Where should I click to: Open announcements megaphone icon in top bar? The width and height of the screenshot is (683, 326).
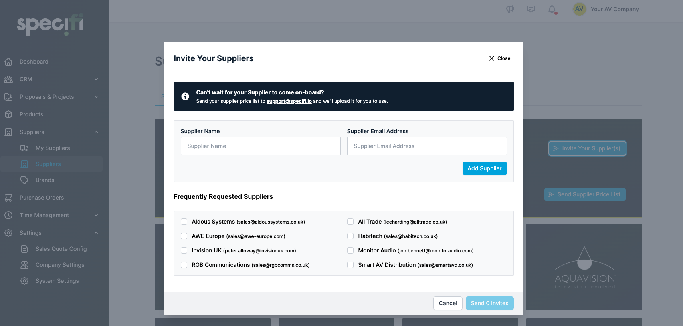click(510, 9)
